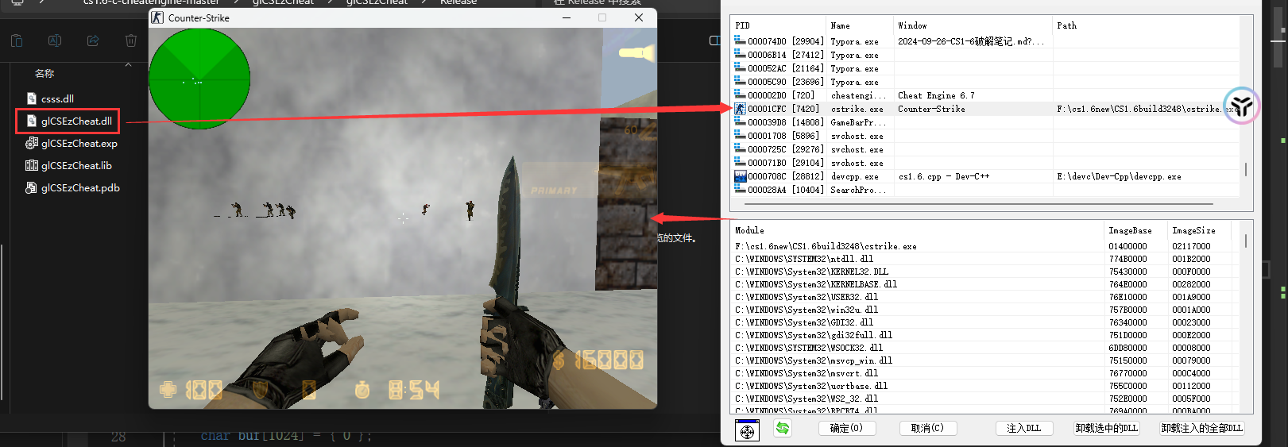Click the Path column header
Image resolution: width=1288 pixels, height=447 pixels.
(1066, 25)
